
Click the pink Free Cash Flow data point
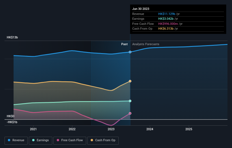point(130,114)
